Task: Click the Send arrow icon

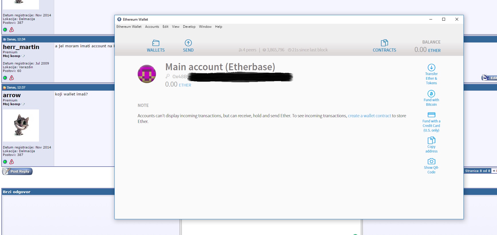Action: click(188, 43)
